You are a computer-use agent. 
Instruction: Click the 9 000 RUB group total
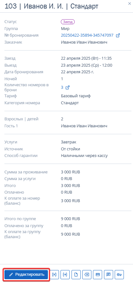pos(70,219)
